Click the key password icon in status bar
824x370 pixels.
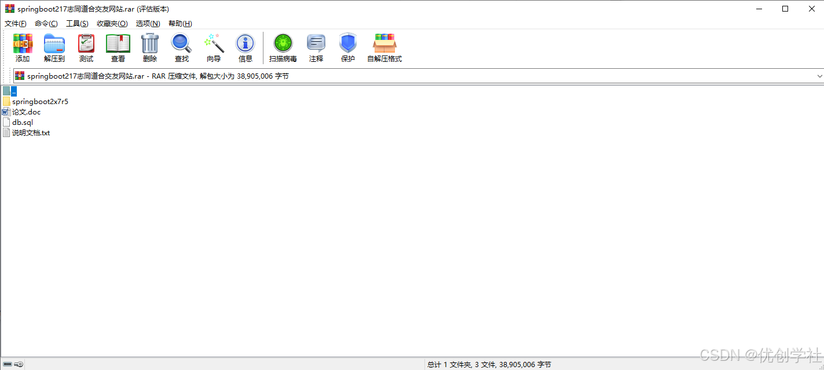tap(19, 364)
